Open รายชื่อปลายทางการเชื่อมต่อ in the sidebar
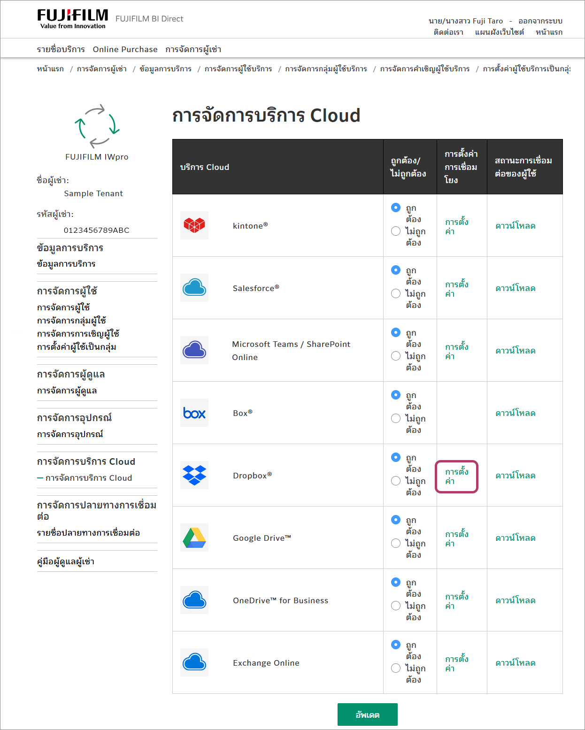Viewport: 585px width, 730px height. pyautogui.click(x=89, y=533)
